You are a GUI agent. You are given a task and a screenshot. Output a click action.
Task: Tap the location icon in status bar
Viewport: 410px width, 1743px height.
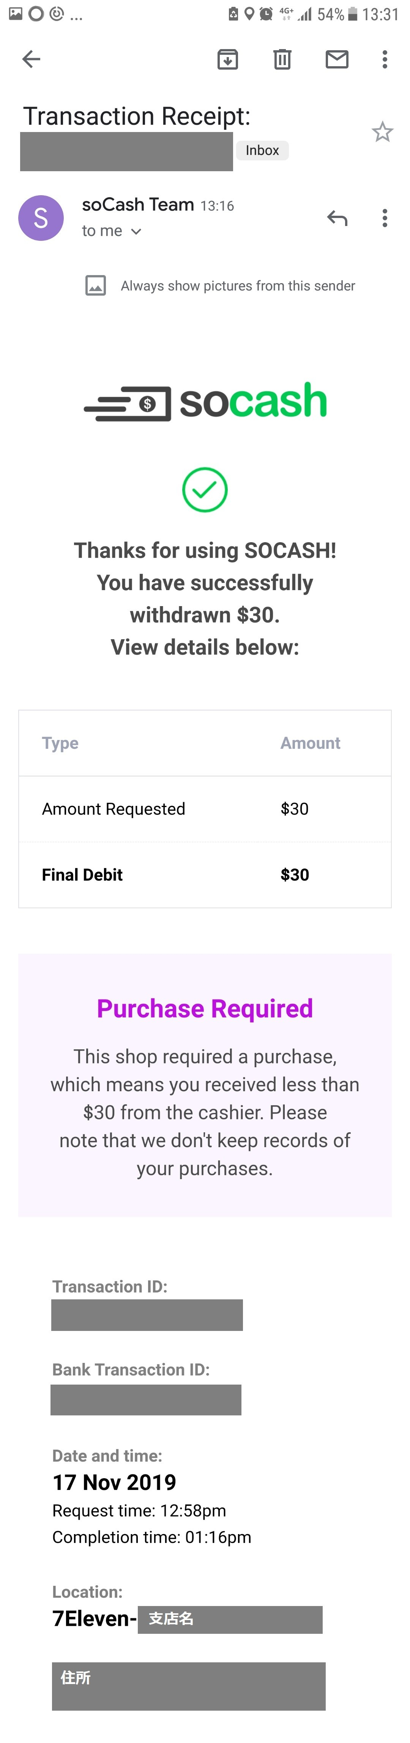coord(249,14)
